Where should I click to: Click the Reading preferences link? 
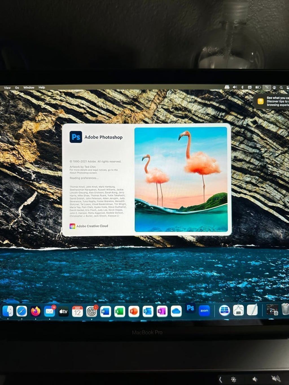click(x=84, y=178)
